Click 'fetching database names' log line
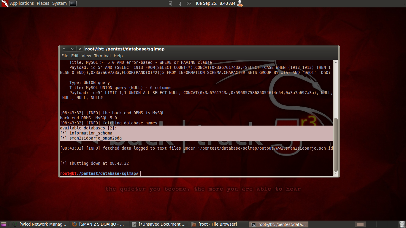The width and height of the screenshot is (406, 228). [x=109, y=123]
